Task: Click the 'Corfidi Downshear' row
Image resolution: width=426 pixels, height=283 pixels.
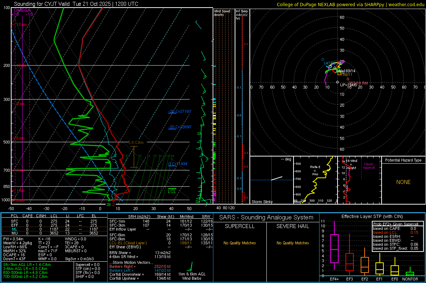Action: [x=140, y=274]
